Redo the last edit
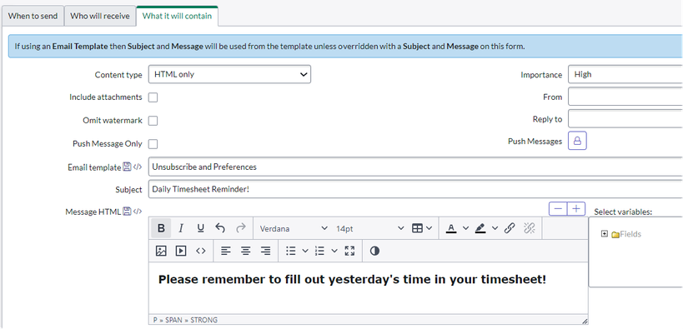This screenshot has width=683, height=329. click(240, 228)
